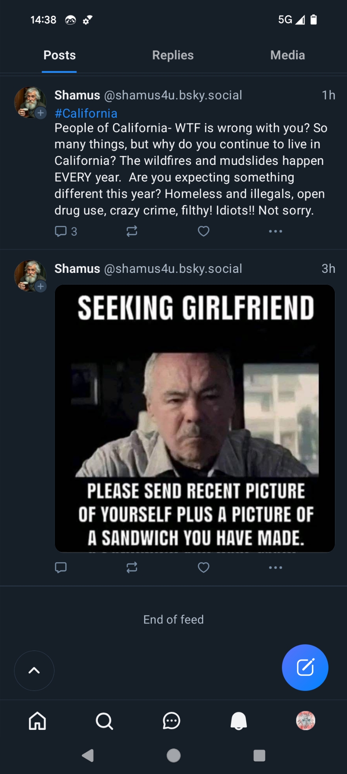
Task: Like the California wildfire post
Action: tap(204, 231)
